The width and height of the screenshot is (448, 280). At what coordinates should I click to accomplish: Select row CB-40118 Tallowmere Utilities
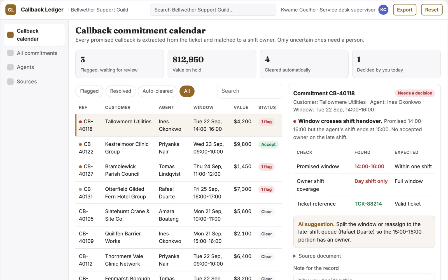pyautogui.click(x=179, y=125)
